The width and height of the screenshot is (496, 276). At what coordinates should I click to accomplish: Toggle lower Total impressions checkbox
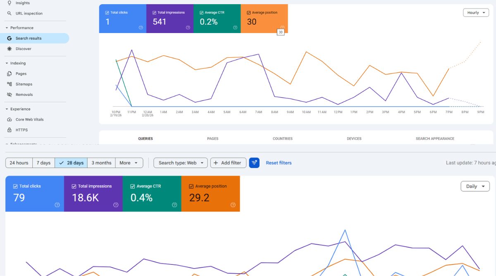pos(74,186)
